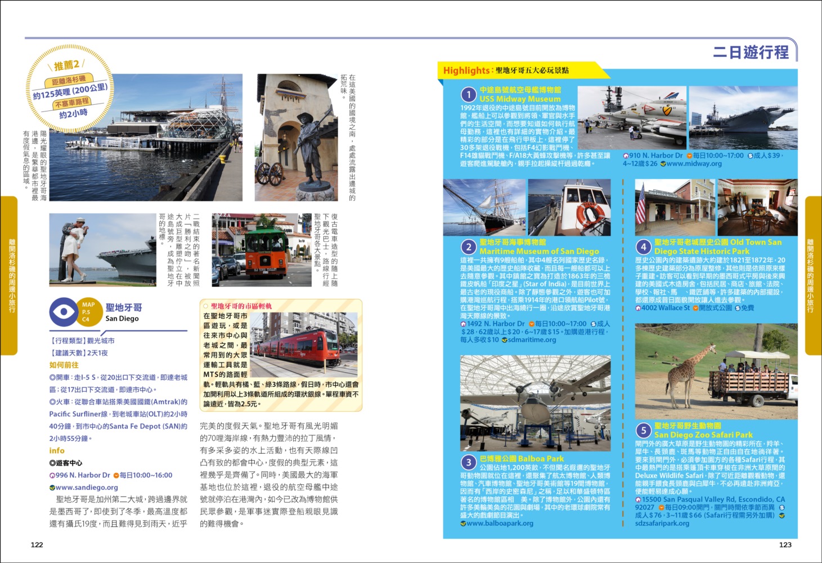Open the air museum hangar aircraft photo
This screenshot has height=563, width=822.
[536, 403]
